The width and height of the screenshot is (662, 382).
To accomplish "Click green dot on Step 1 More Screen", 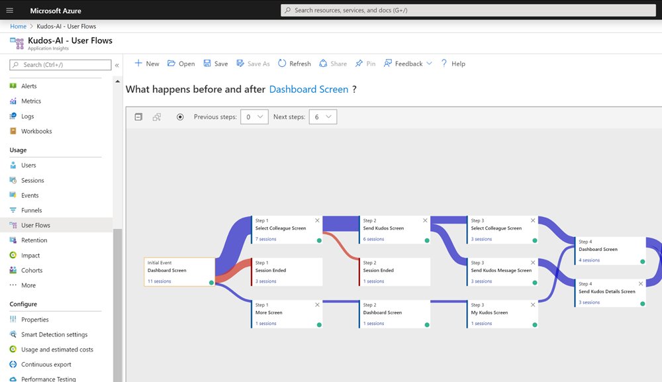I will pyautogui.click(x=319, y=325).
